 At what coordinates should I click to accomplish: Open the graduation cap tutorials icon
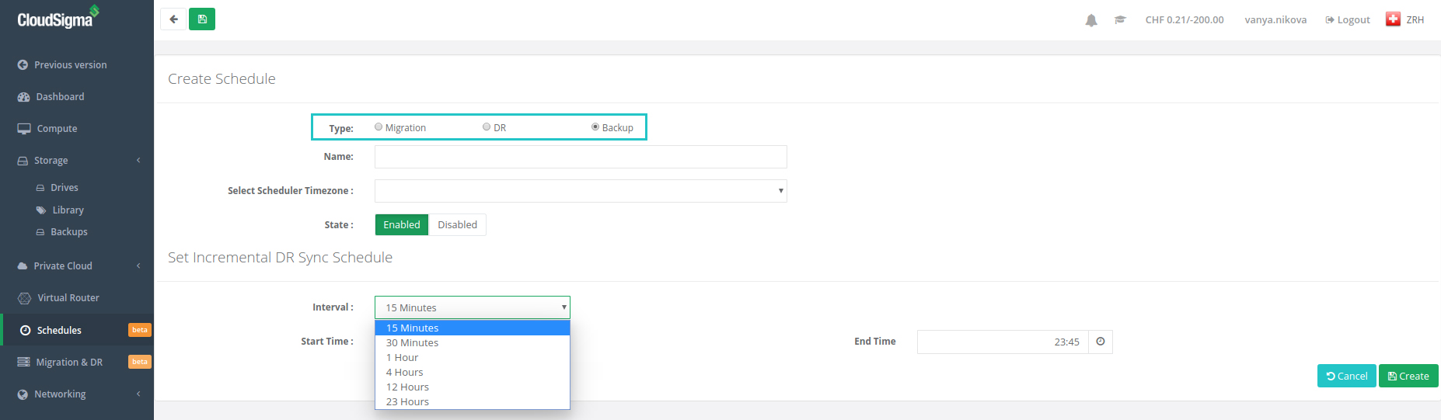[x=1120, y=20]
